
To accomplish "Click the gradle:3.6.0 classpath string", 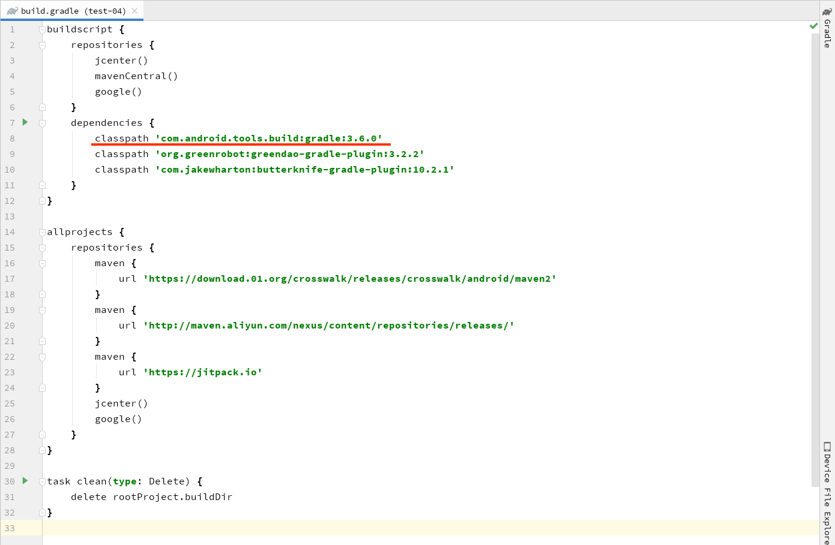I will [x=268, y=138].
